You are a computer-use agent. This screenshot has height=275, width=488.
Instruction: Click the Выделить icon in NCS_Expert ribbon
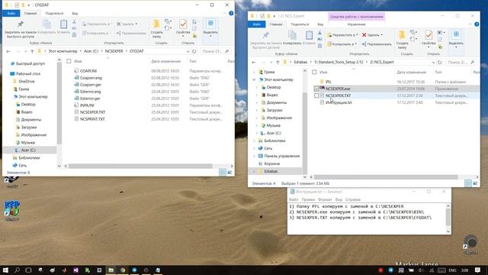coord(456,34)
